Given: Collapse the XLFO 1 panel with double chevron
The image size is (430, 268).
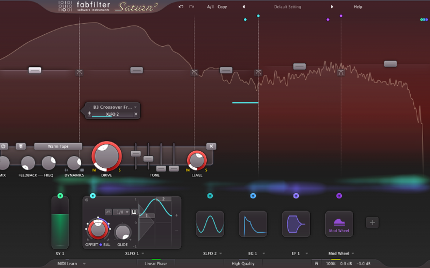Looking at the screenshot, I should pos(87,200).
